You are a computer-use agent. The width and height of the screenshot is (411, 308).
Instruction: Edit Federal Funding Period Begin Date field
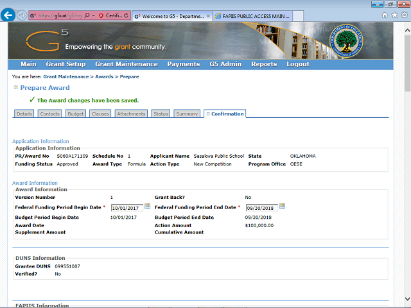127,208
